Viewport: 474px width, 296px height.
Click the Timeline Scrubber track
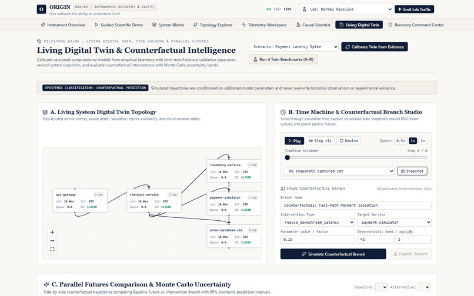[x=356, y=157]
